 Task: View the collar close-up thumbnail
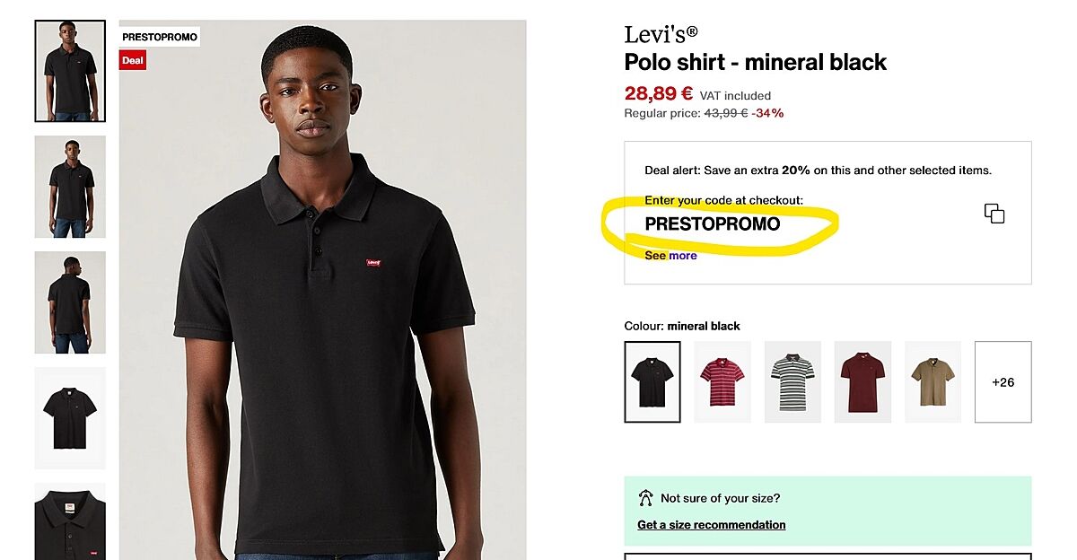(x=70, y=521)
